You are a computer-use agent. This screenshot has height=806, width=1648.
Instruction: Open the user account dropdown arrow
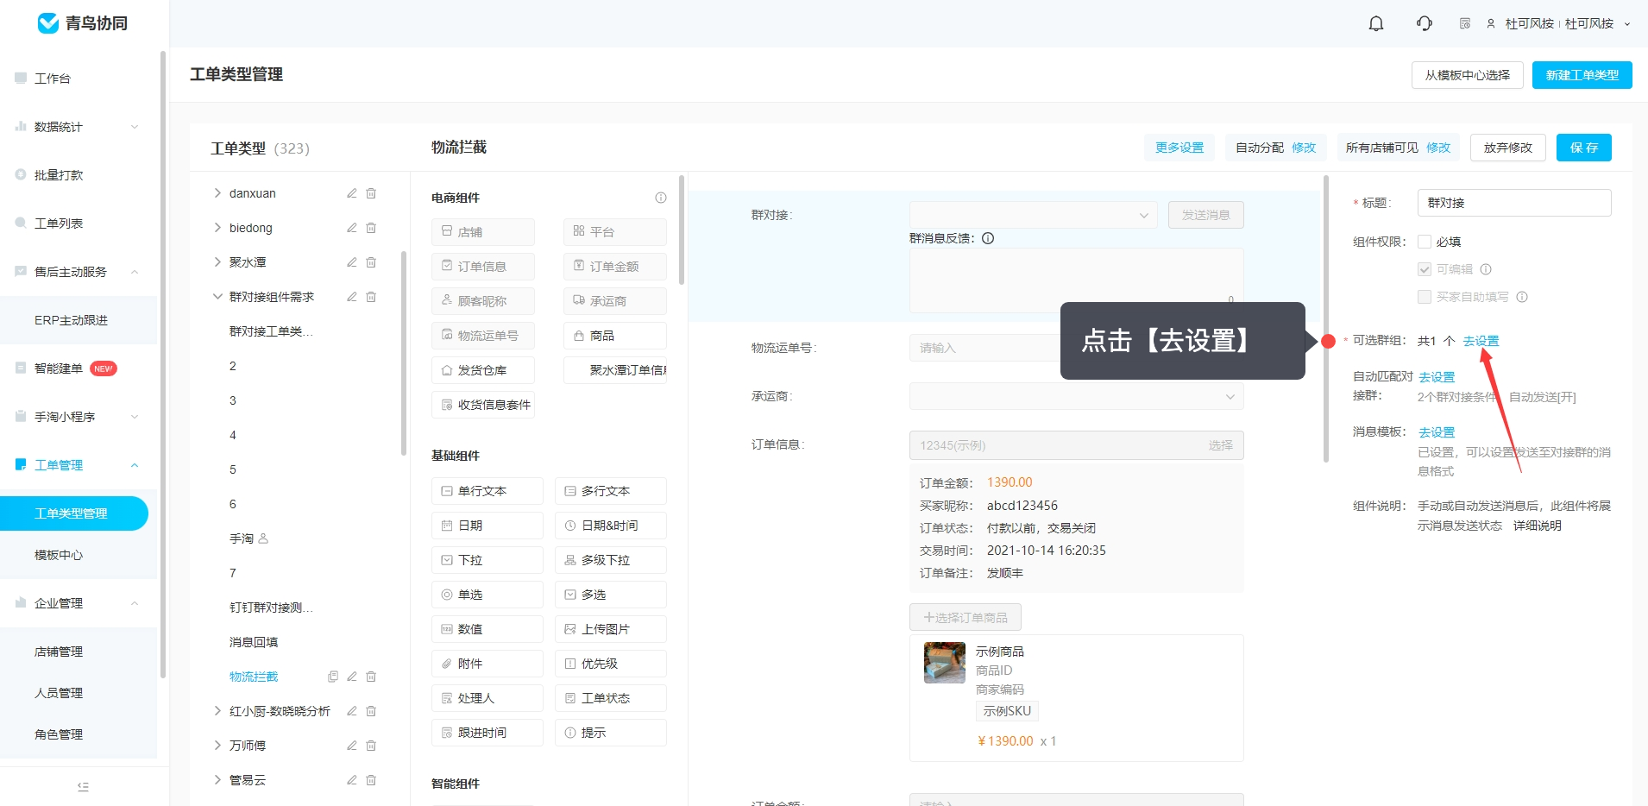tap(1627, 24)
